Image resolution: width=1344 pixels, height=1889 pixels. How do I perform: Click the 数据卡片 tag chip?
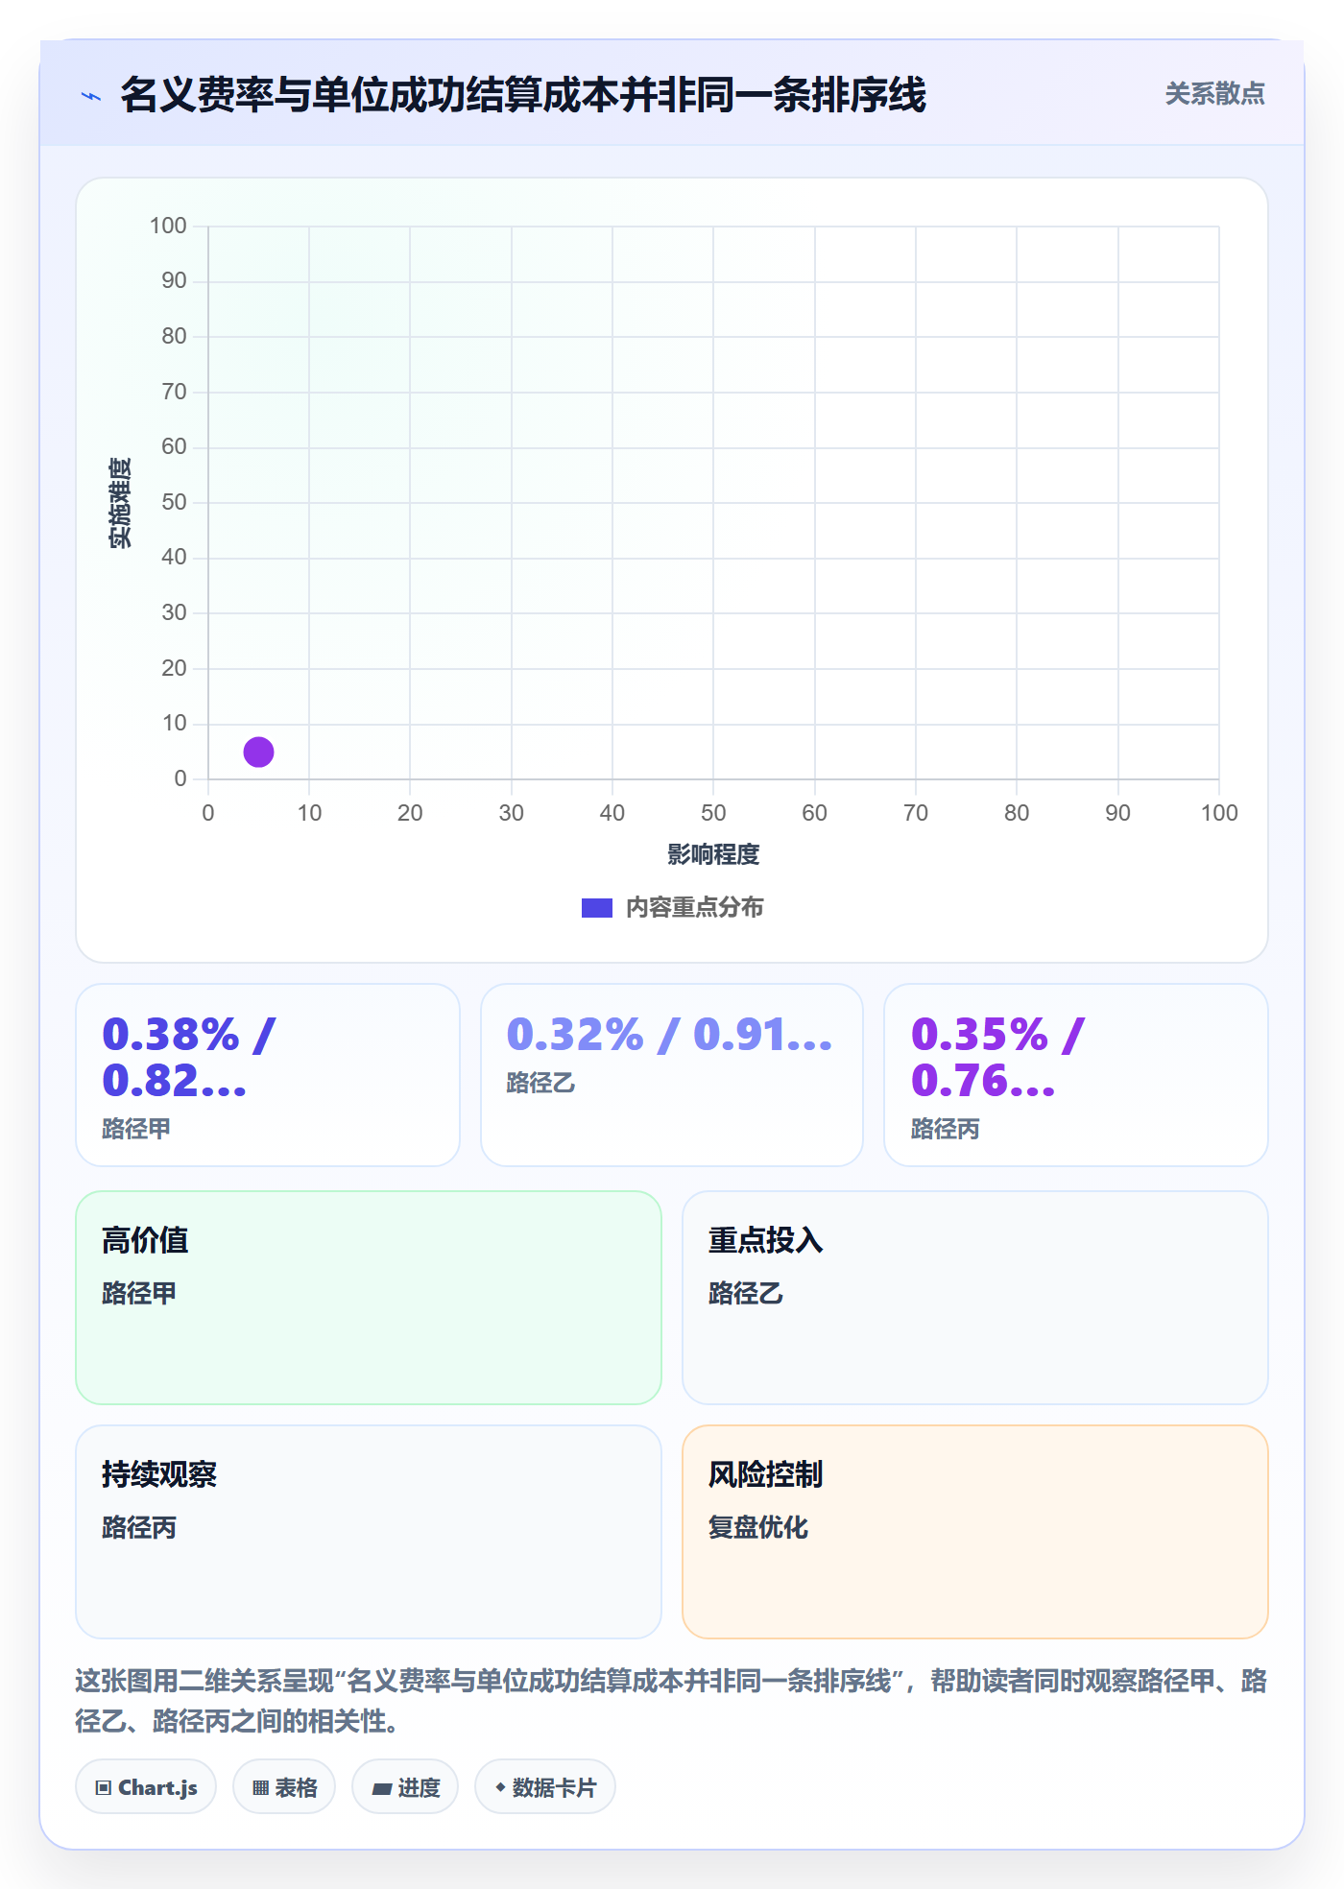pyautogui.click(x=545, y=1787)
